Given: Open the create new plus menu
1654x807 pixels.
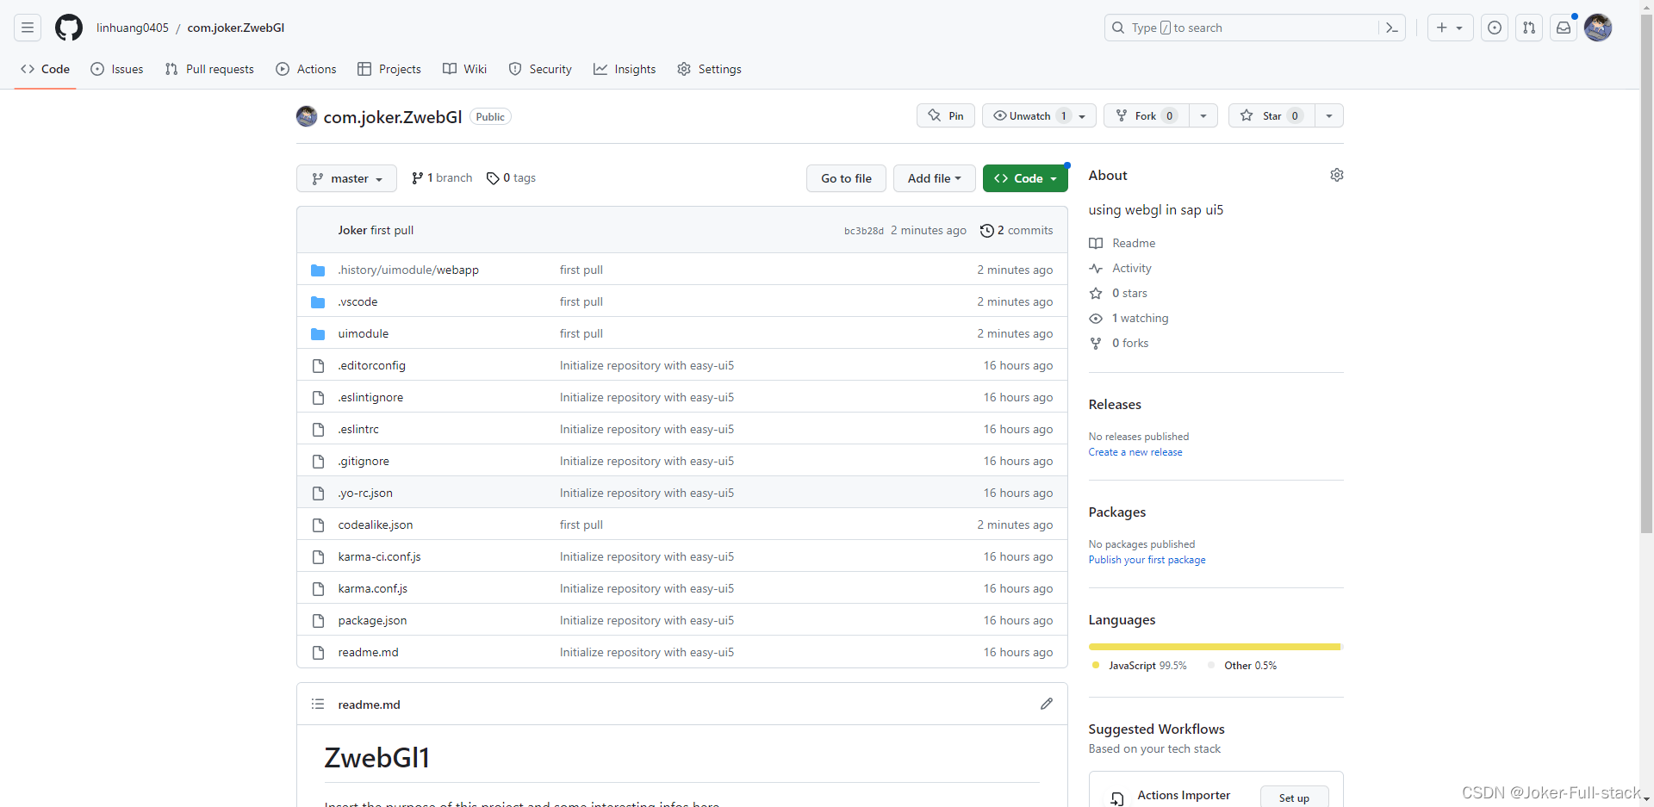Looking at the screenshot, I should [x=1450, y=28].
